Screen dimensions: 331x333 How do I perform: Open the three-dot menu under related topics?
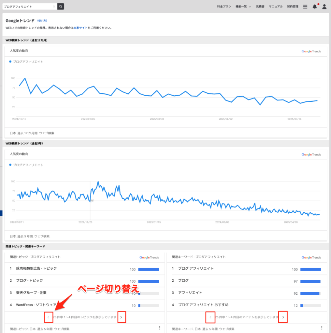click(x=159, y=328)
